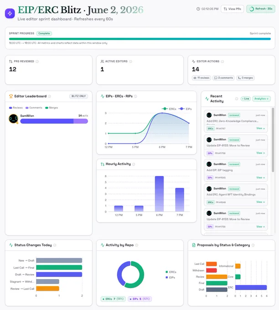Click the 0 merges chip
This screenshot has height=310, width=279.
click(x=245, y=78)
